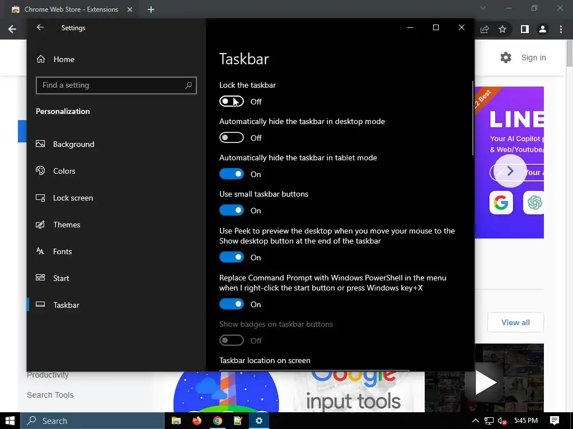Click Chrome tab search chevron
Viewport: 573px width, 429px height.
[483, 8]
